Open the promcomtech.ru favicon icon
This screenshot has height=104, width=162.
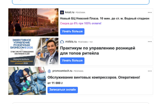click(49, 71)
